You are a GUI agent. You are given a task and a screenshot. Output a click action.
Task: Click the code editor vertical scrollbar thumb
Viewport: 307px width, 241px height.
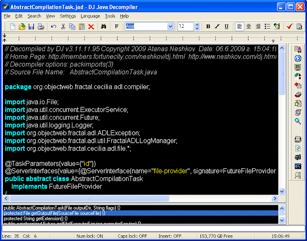pyautogui.click(x=282, y=73)
